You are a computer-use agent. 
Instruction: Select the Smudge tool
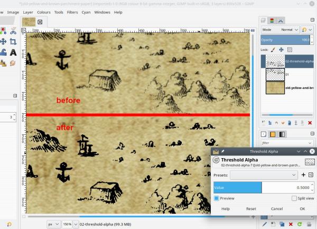[13, 63]
